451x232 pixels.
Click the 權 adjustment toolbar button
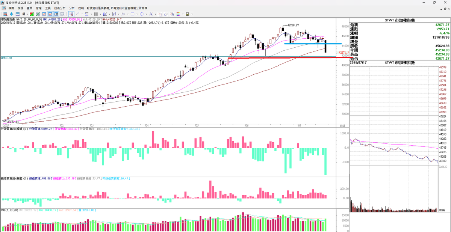pos(24,14)
